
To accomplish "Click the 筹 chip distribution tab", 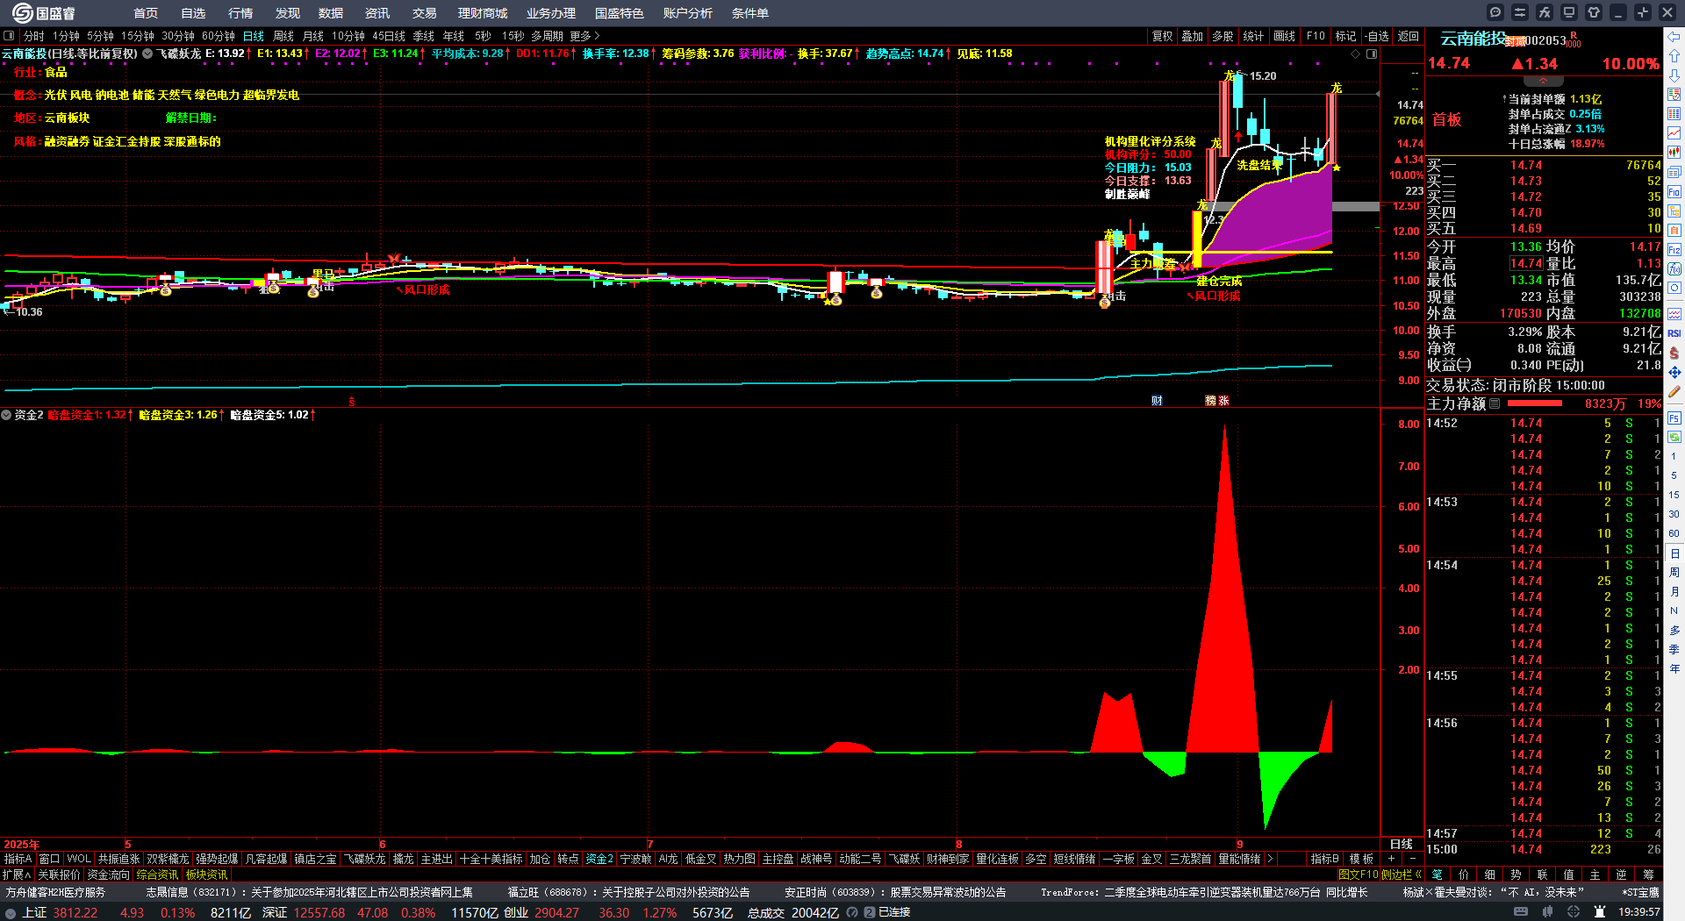I will coord(1649,875).
